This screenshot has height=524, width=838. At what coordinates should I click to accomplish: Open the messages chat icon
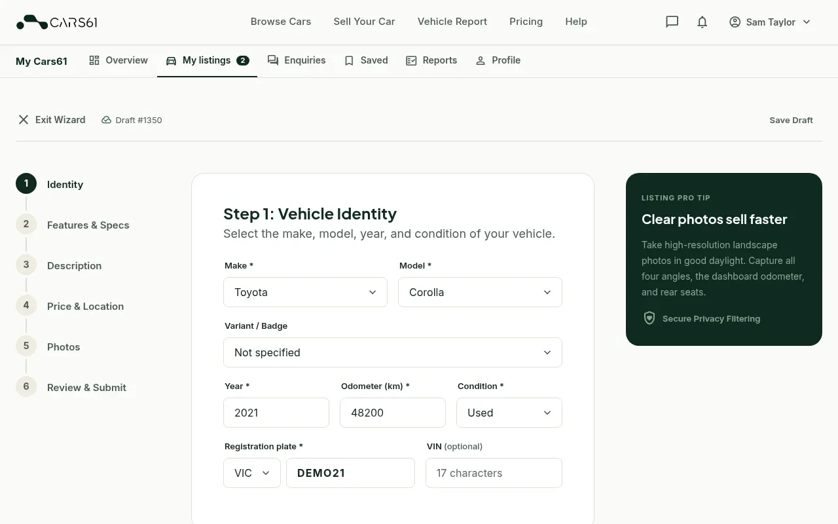coord(672,22)
